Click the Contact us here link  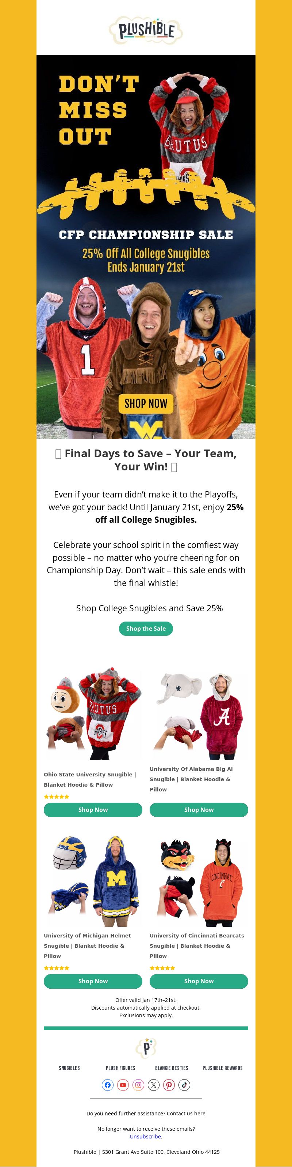[186, 1113]
